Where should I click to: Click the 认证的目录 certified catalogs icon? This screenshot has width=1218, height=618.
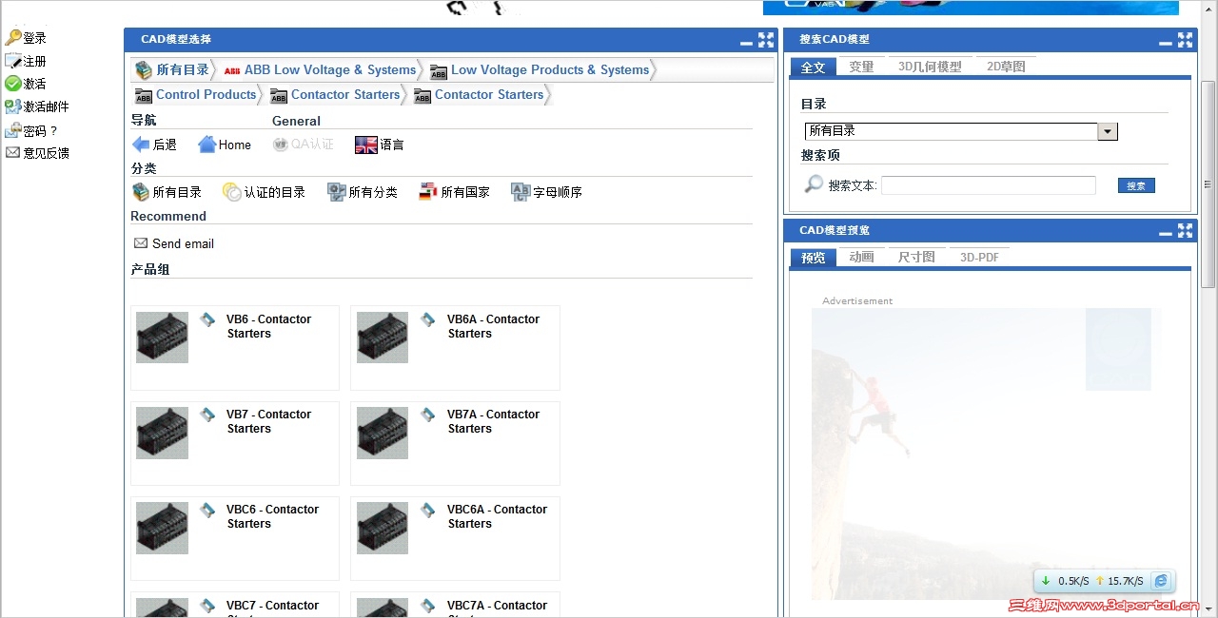[232, 192]
